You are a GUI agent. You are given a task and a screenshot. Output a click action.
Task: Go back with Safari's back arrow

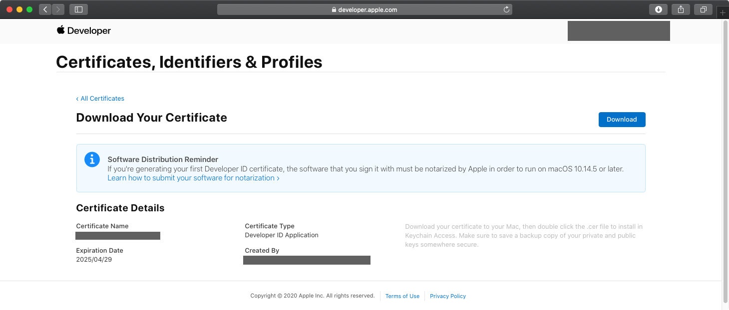[x=45, y=9]
